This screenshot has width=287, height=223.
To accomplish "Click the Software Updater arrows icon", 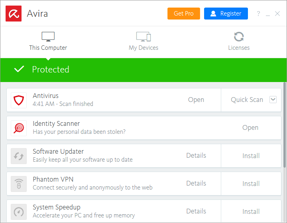I will 19,156.
